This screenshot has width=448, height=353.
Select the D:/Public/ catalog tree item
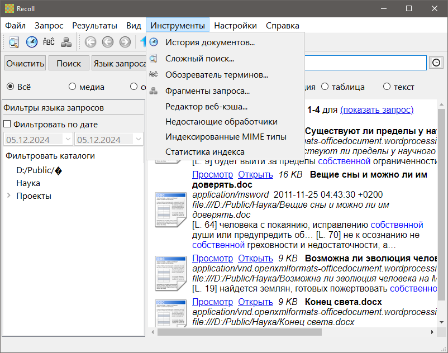(x=39, y=170)
